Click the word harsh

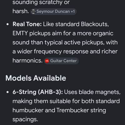pyautogui.click(x=21, y=11)
